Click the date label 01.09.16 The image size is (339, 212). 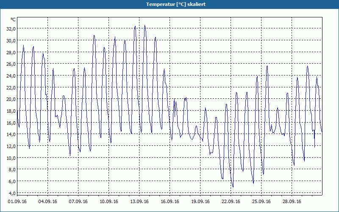[x=17, y=202]
